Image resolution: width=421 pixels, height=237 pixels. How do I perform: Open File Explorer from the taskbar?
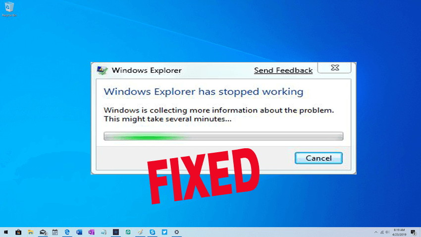tap(31, 232)
